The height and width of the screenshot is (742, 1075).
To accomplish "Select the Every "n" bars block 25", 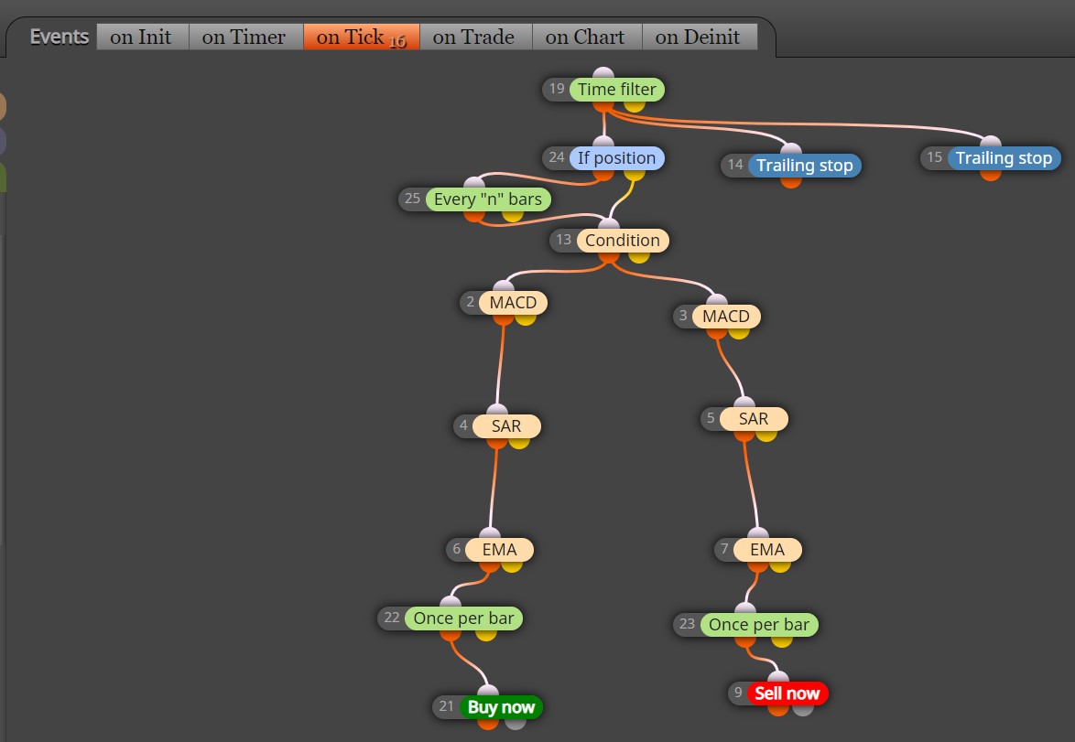I will coord(488,199).
